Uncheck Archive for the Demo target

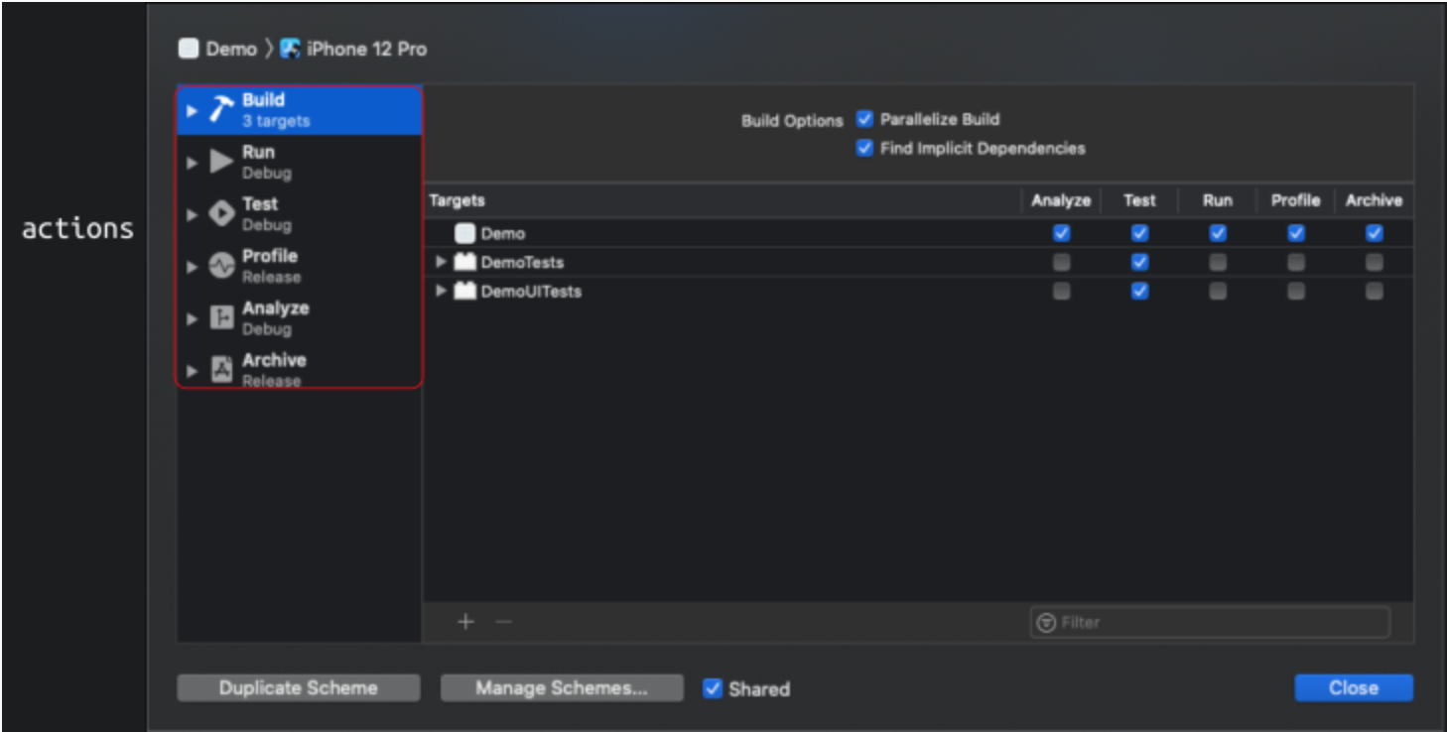click(1375, 234)
